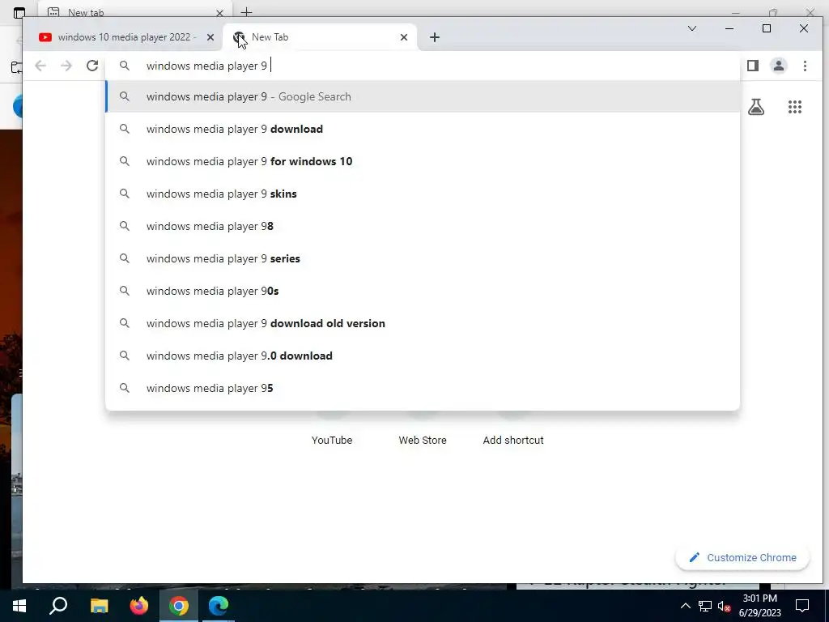Reload the page with the refresh icon
Image resolution: width=829 pixels, height=622 pixels.
92,66
